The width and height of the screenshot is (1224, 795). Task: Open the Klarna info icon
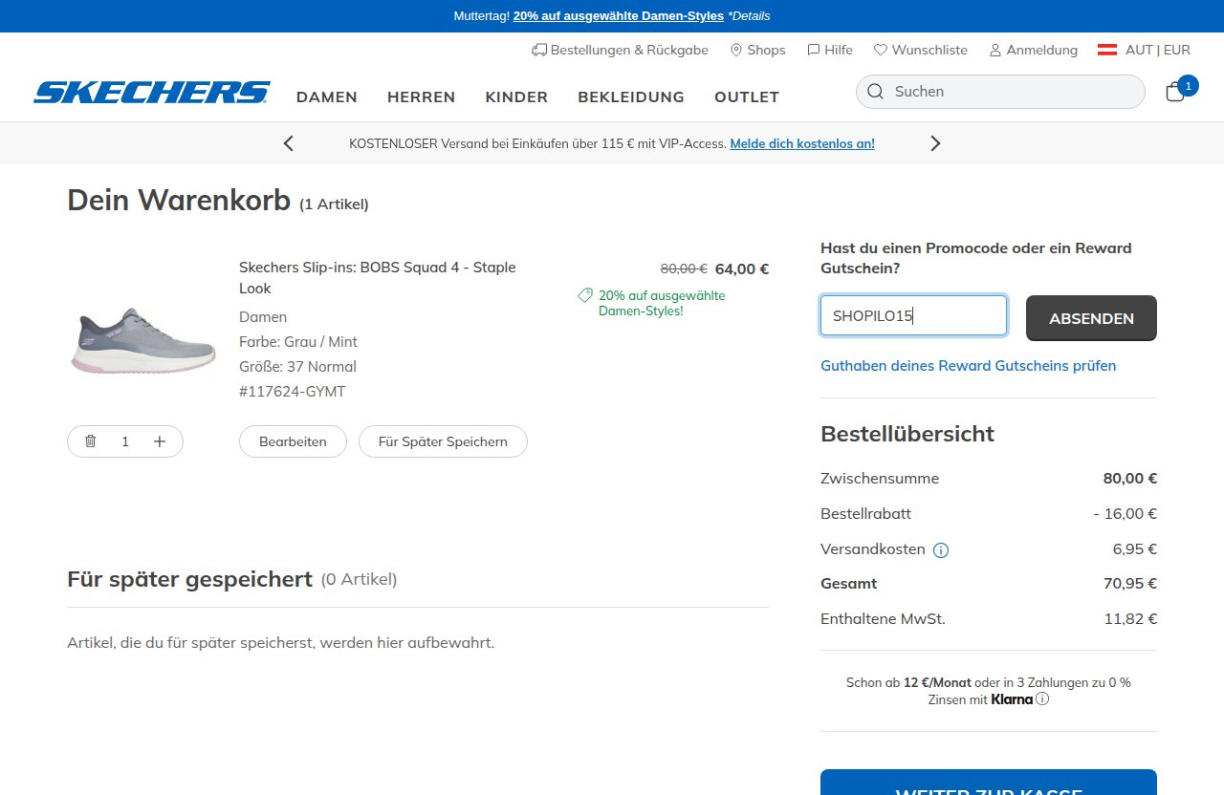[x=1042, y=698]
